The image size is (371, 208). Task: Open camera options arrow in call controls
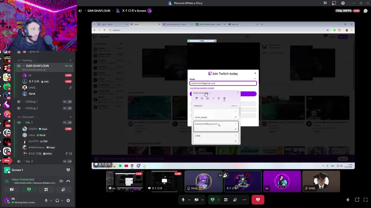tap(202, 200)
